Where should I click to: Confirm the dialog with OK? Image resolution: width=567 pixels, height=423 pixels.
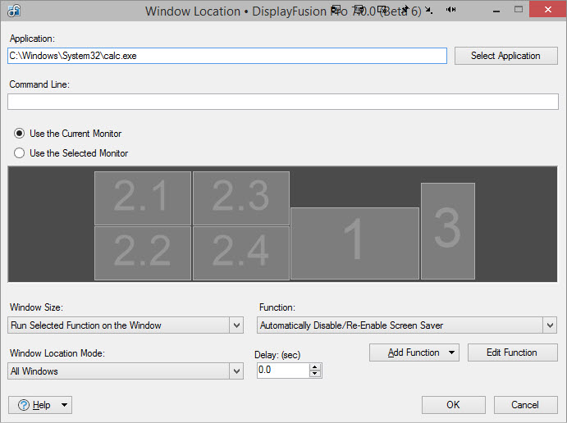453,405
